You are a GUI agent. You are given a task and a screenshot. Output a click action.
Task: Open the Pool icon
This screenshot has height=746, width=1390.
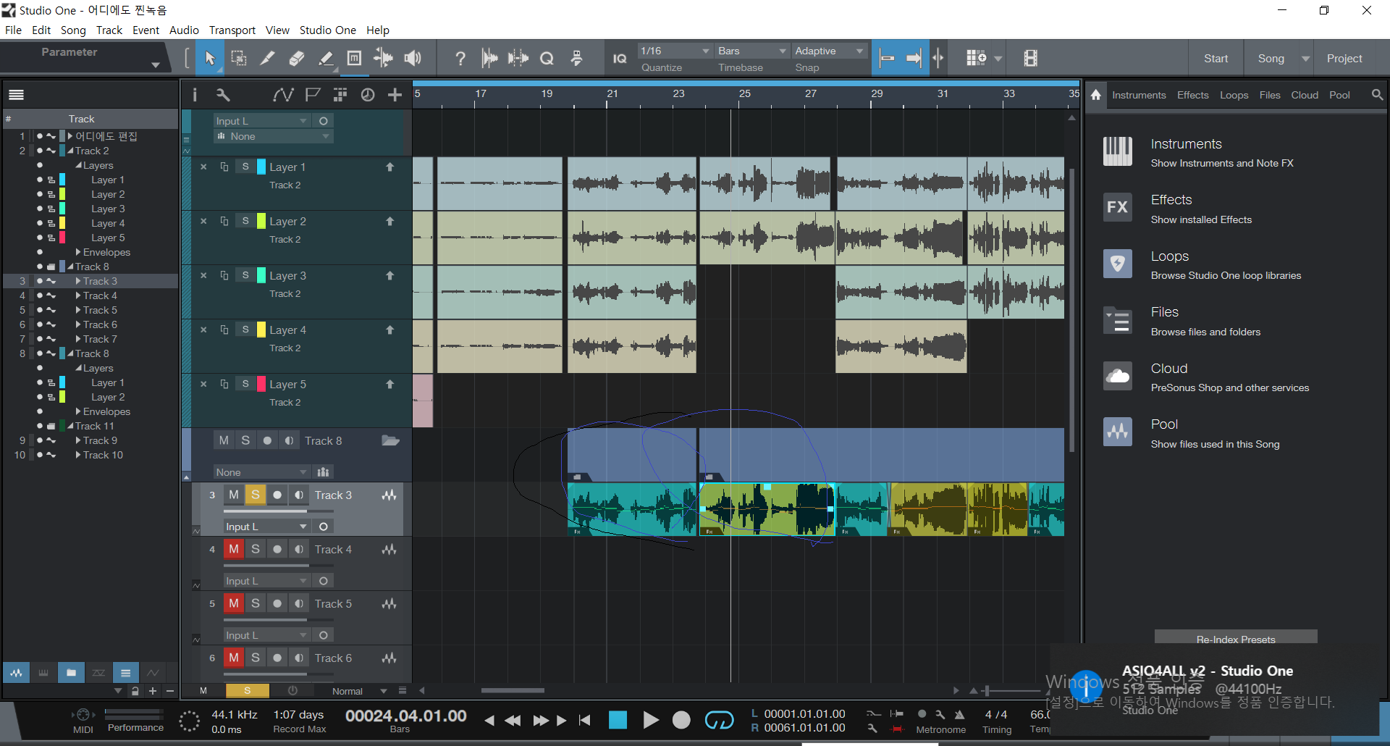[x=1118, y=432]
